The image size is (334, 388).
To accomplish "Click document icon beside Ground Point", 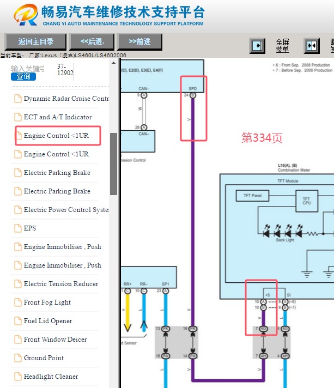I will [x=18, y=358].
